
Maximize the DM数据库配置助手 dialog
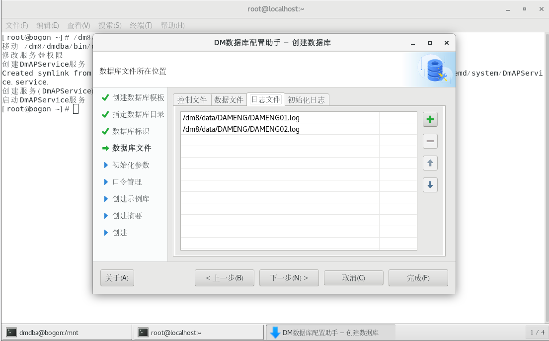coord(430,43)
